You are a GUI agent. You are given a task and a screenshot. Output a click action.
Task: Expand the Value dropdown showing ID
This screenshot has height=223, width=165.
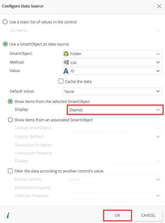(x=112, y=71)
